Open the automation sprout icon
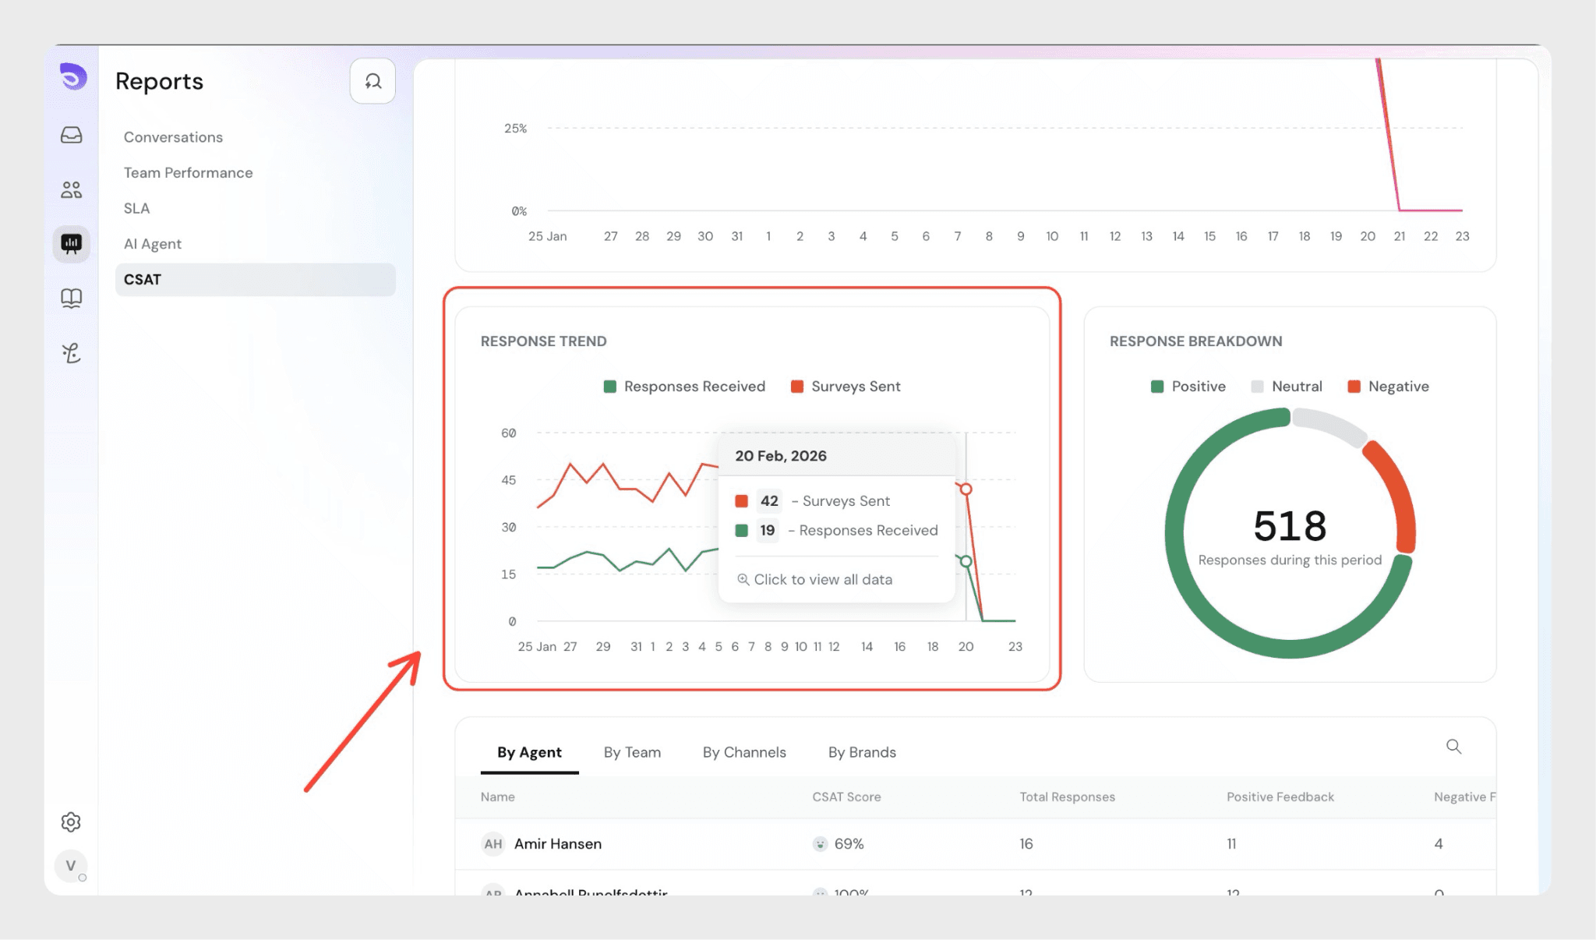Screen dimensions: 1596x940 [72, 353]
